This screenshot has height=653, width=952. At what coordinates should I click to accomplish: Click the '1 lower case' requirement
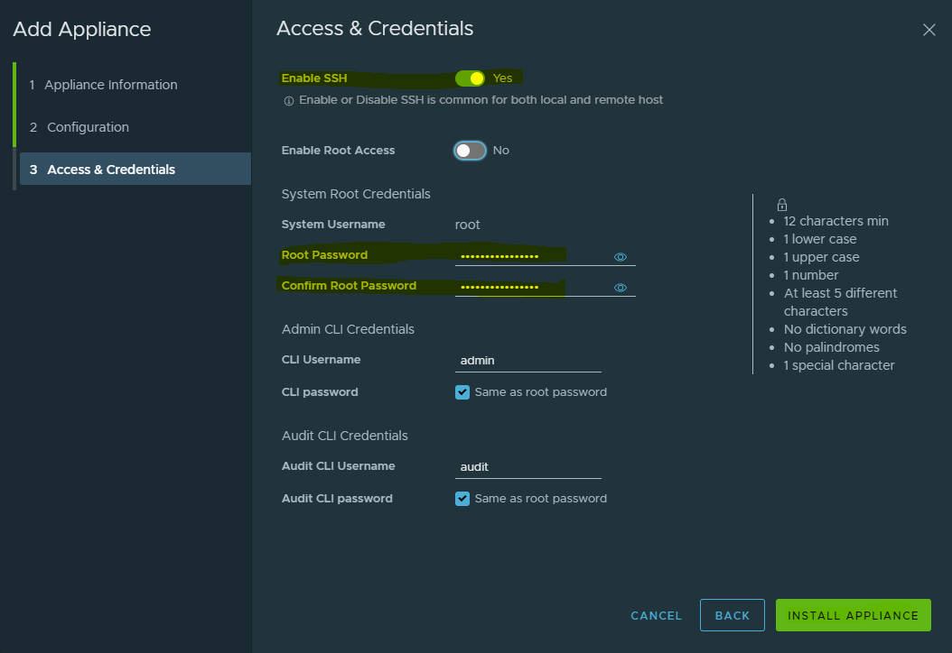coord(820,239)
